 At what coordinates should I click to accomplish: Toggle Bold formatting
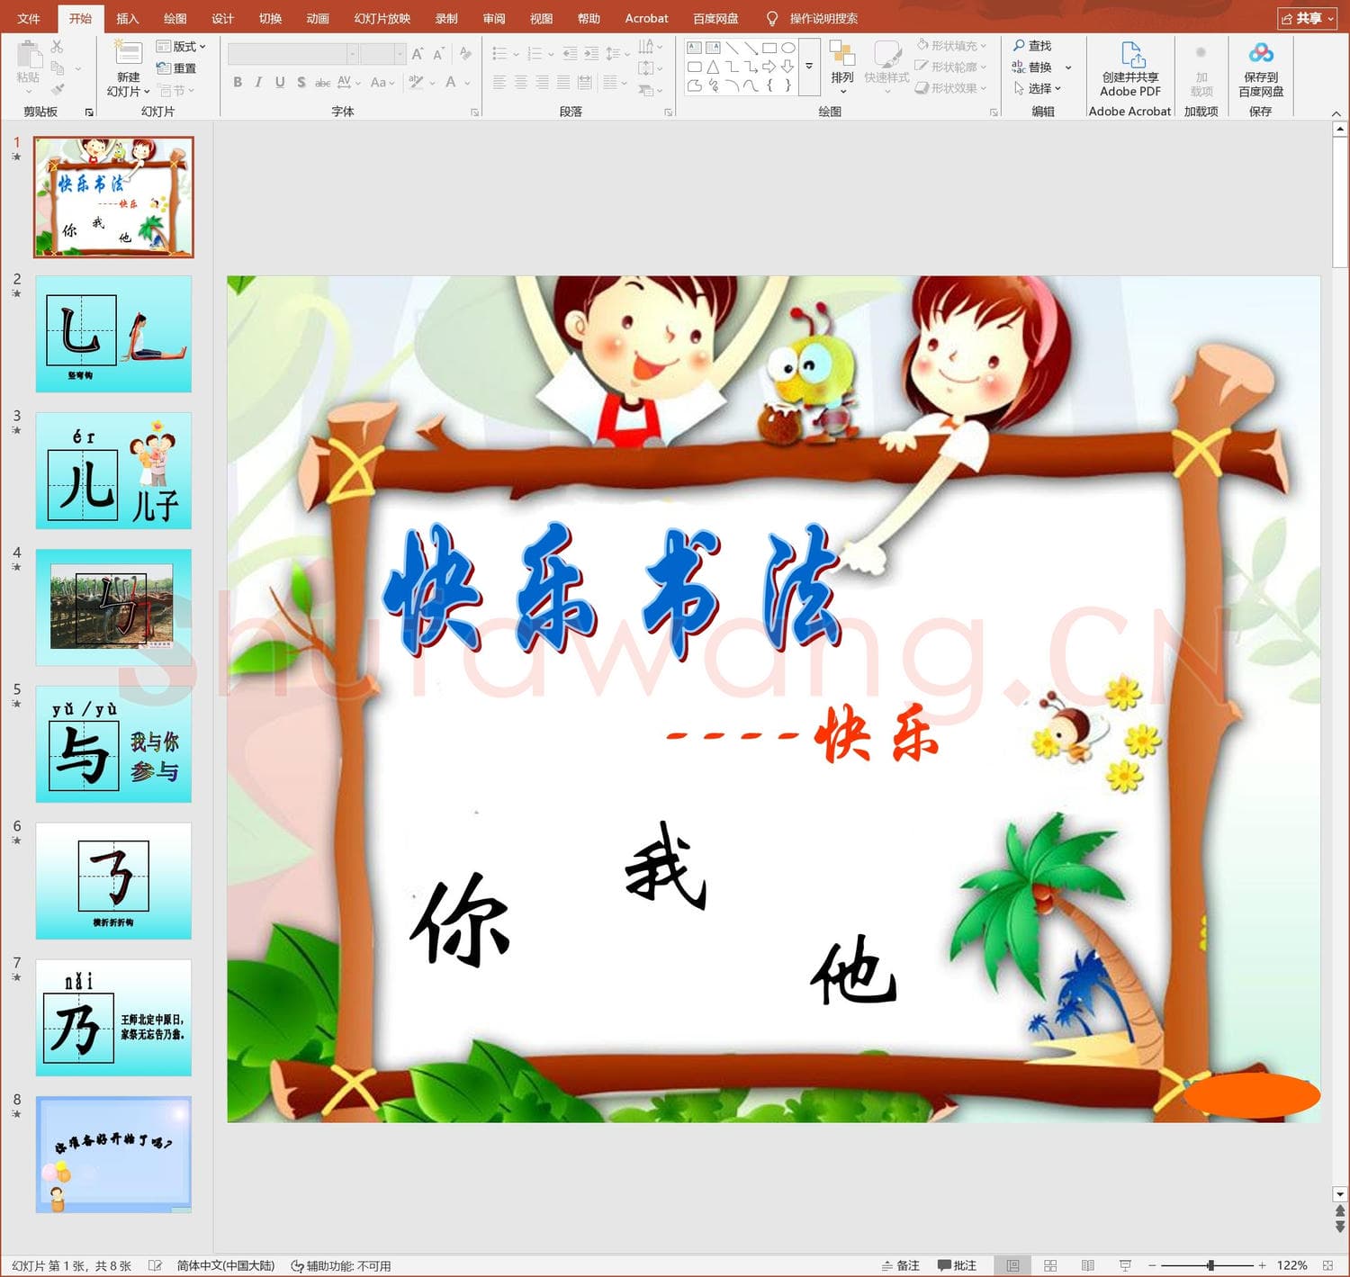(x=238, y=82)
